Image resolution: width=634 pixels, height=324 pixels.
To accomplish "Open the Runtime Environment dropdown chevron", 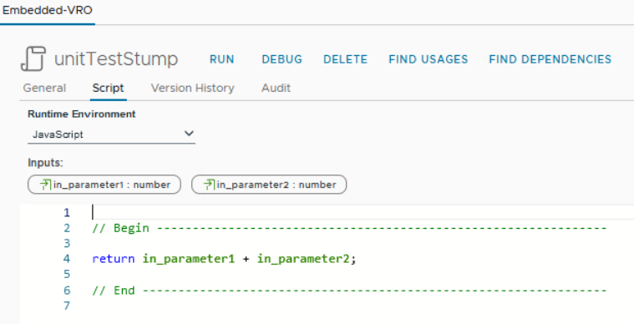I will point(189,134).
